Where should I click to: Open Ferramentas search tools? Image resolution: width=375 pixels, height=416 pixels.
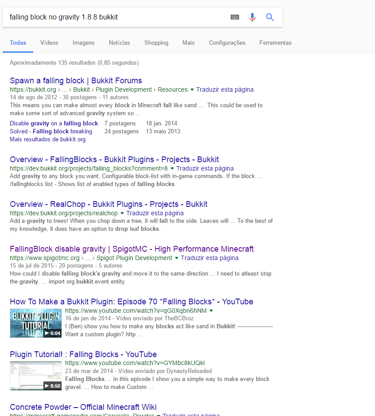click(x=275, y=43)
